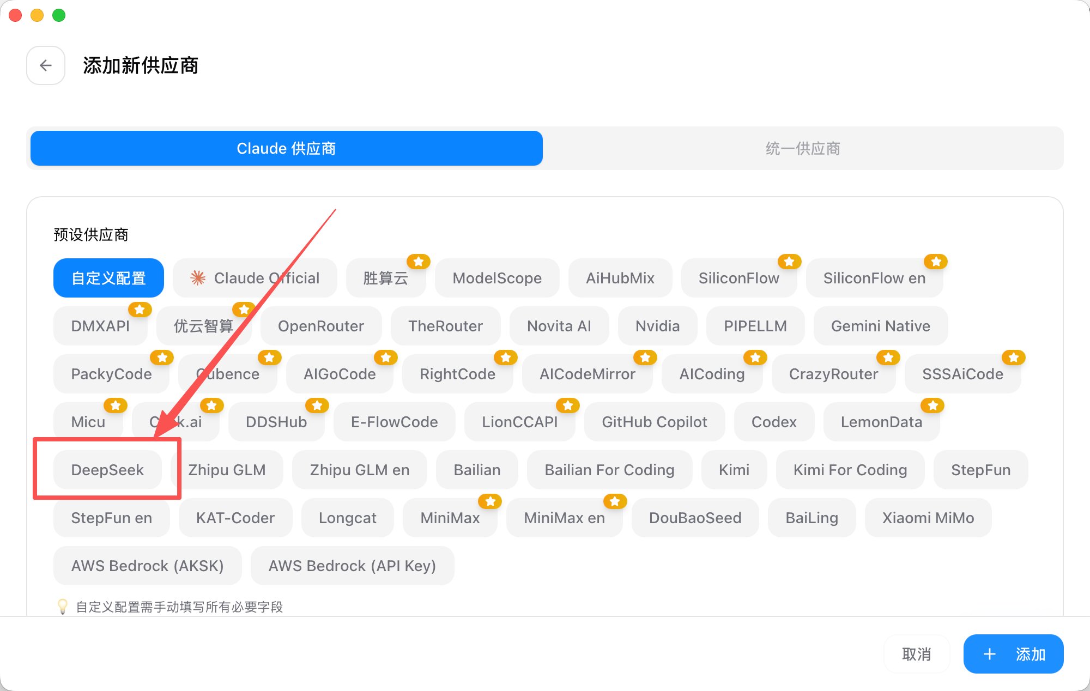The width and height of the screenshot is (1090, 691).
Task: Select the SiliconFlow en preset
Action: click(874, 278)
